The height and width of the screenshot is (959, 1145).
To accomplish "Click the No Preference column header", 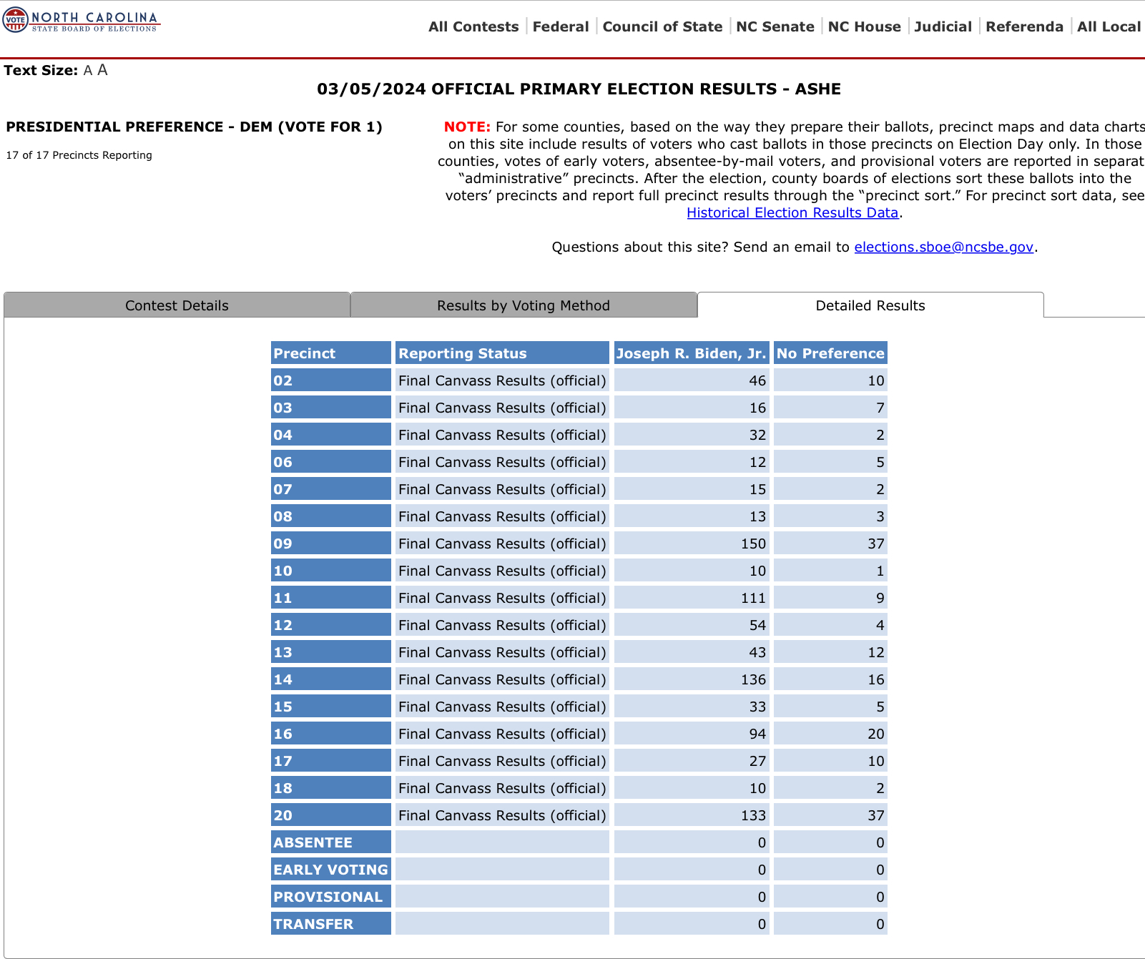I will [830, 353].
